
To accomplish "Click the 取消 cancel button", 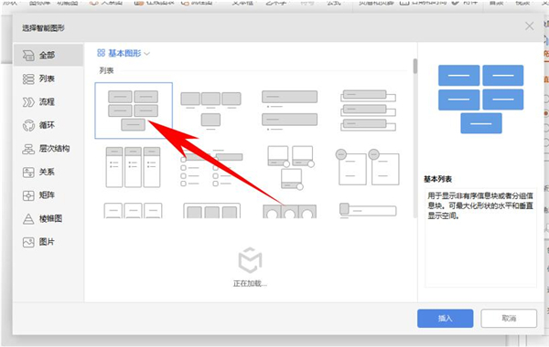I will pyautogui.click(x=509, y=319).
